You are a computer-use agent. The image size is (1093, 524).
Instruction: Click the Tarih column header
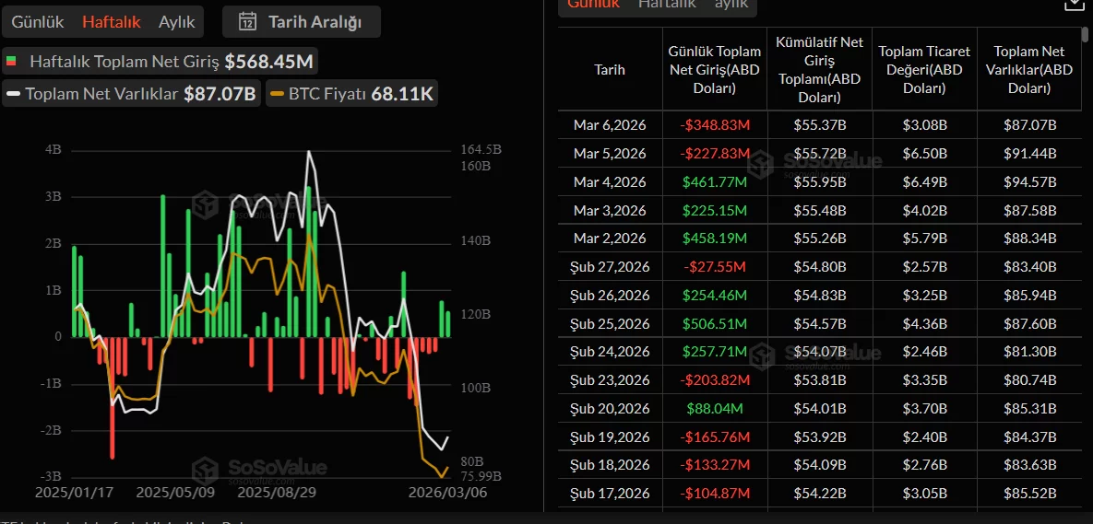click(610, 70)
